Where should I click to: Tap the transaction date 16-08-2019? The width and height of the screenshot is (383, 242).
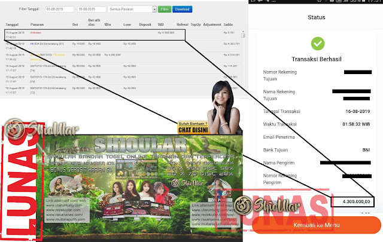[358, 111]
